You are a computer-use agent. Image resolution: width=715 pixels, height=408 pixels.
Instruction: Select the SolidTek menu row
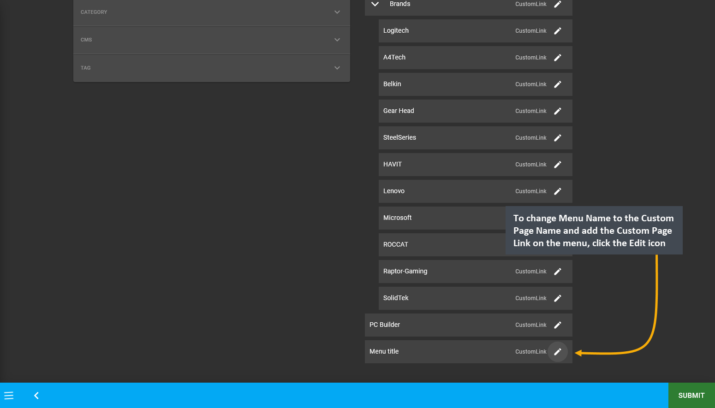[476, 298]
